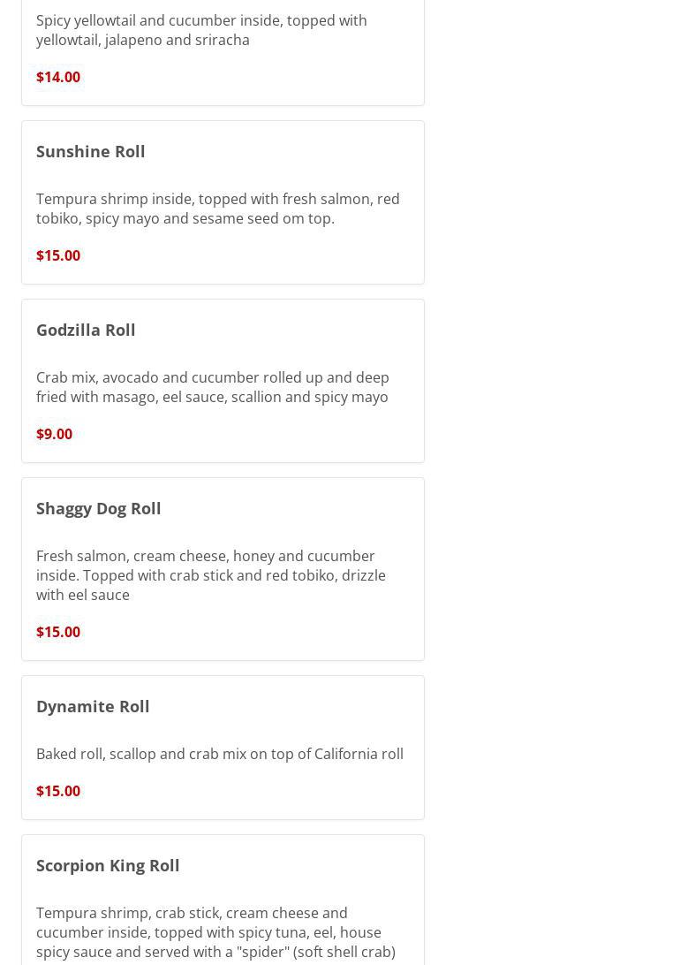Click the Dynamite Roll $15.00 price
680x965 pixels.
point(58,791)
